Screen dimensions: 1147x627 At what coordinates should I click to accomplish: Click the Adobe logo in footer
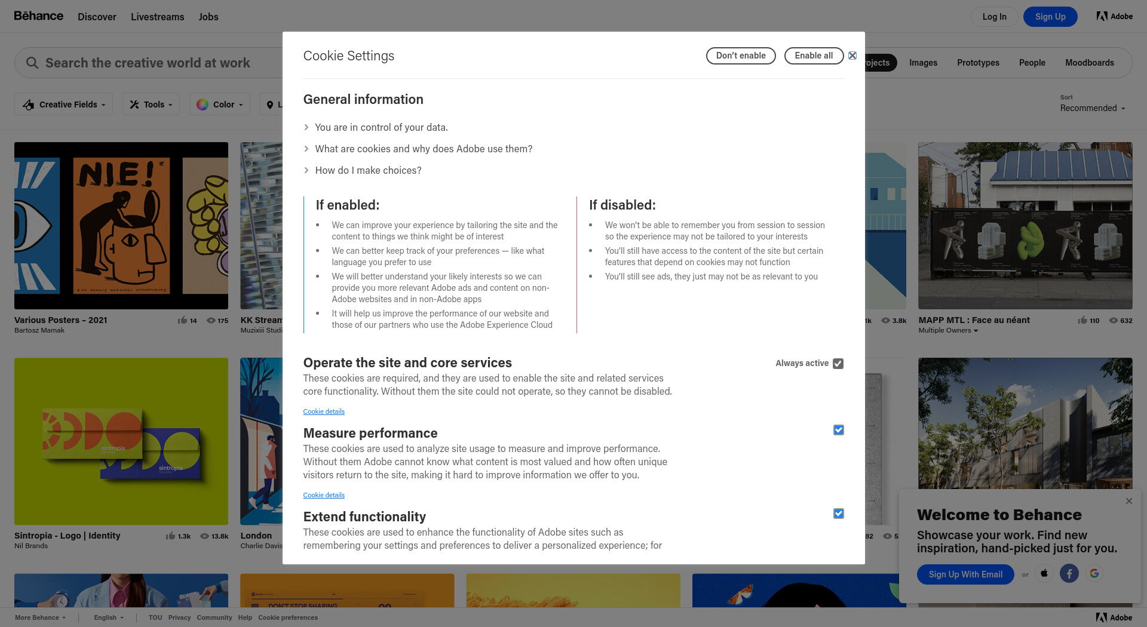[x=1114, y=617]
